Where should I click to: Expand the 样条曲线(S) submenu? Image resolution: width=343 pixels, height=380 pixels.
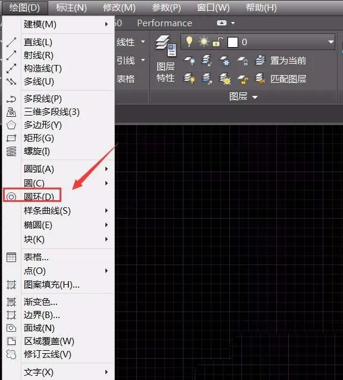[x=107, y=211]
